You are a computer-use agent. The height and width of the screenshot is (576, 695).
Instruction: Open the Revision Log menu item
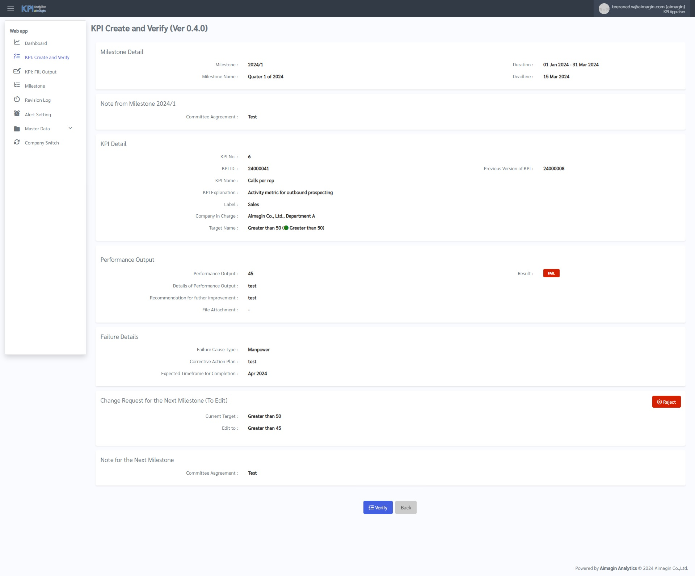click(x=38, y=100)
